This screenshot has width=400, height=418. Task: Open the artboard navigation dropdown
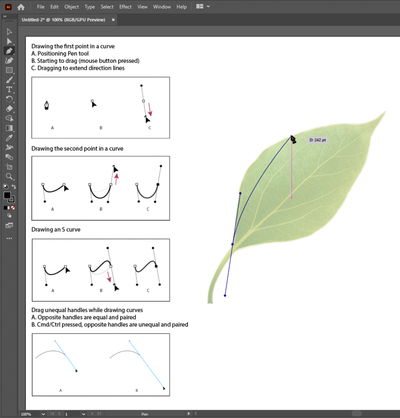tap(83, 414)
